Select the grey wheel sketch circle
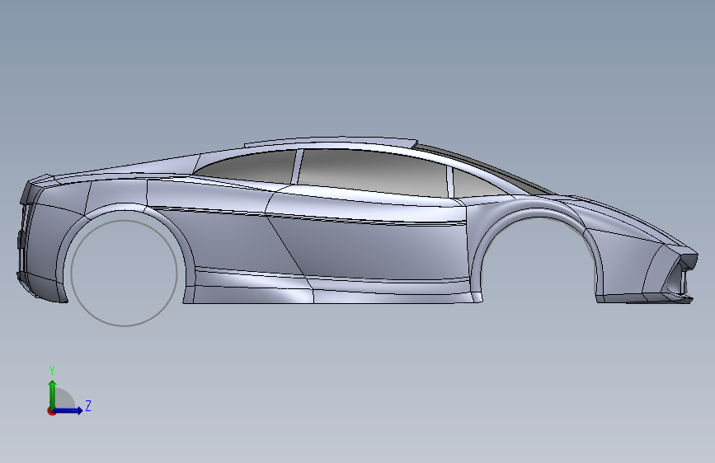This screenshot has height=463, width=715. pos(124,274)
